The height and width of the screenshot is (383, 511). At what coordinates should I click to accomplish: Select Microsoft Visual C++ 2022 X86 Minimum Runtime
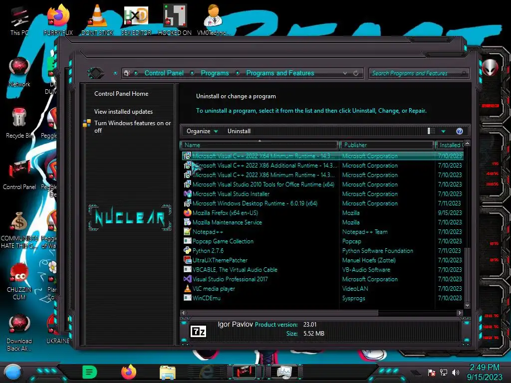tap(323, 175)
